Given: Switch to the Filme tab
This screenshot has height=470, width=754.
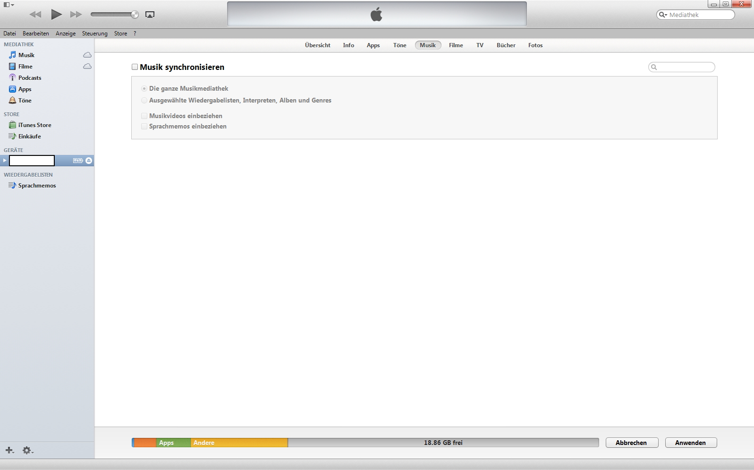Looking at the screenshot, I should [x=456, y=45].
